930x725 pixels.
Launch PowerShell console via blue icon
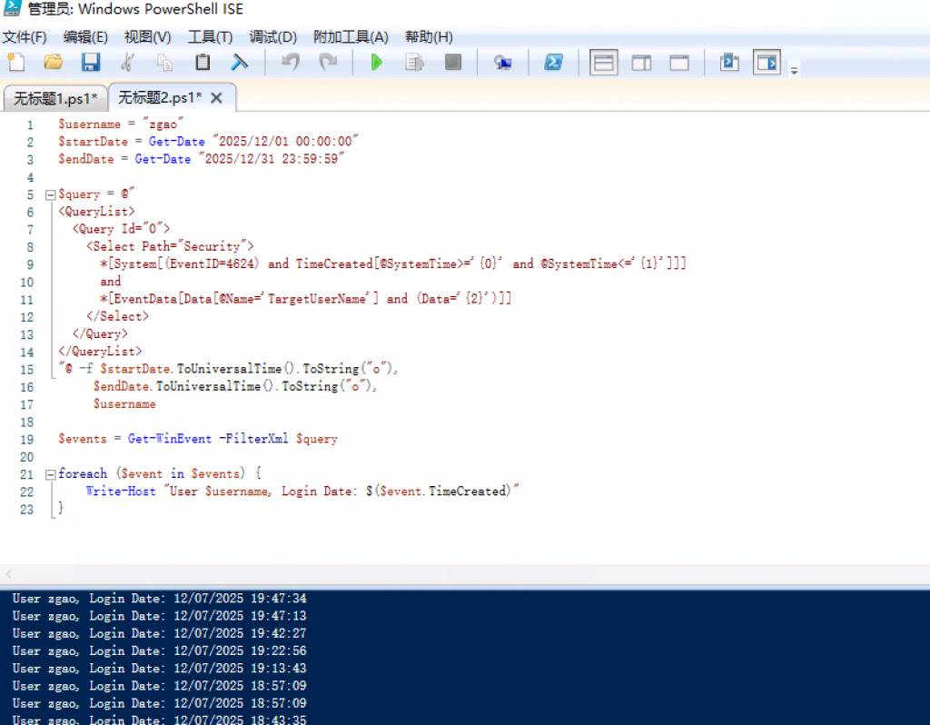pos(552,63)
